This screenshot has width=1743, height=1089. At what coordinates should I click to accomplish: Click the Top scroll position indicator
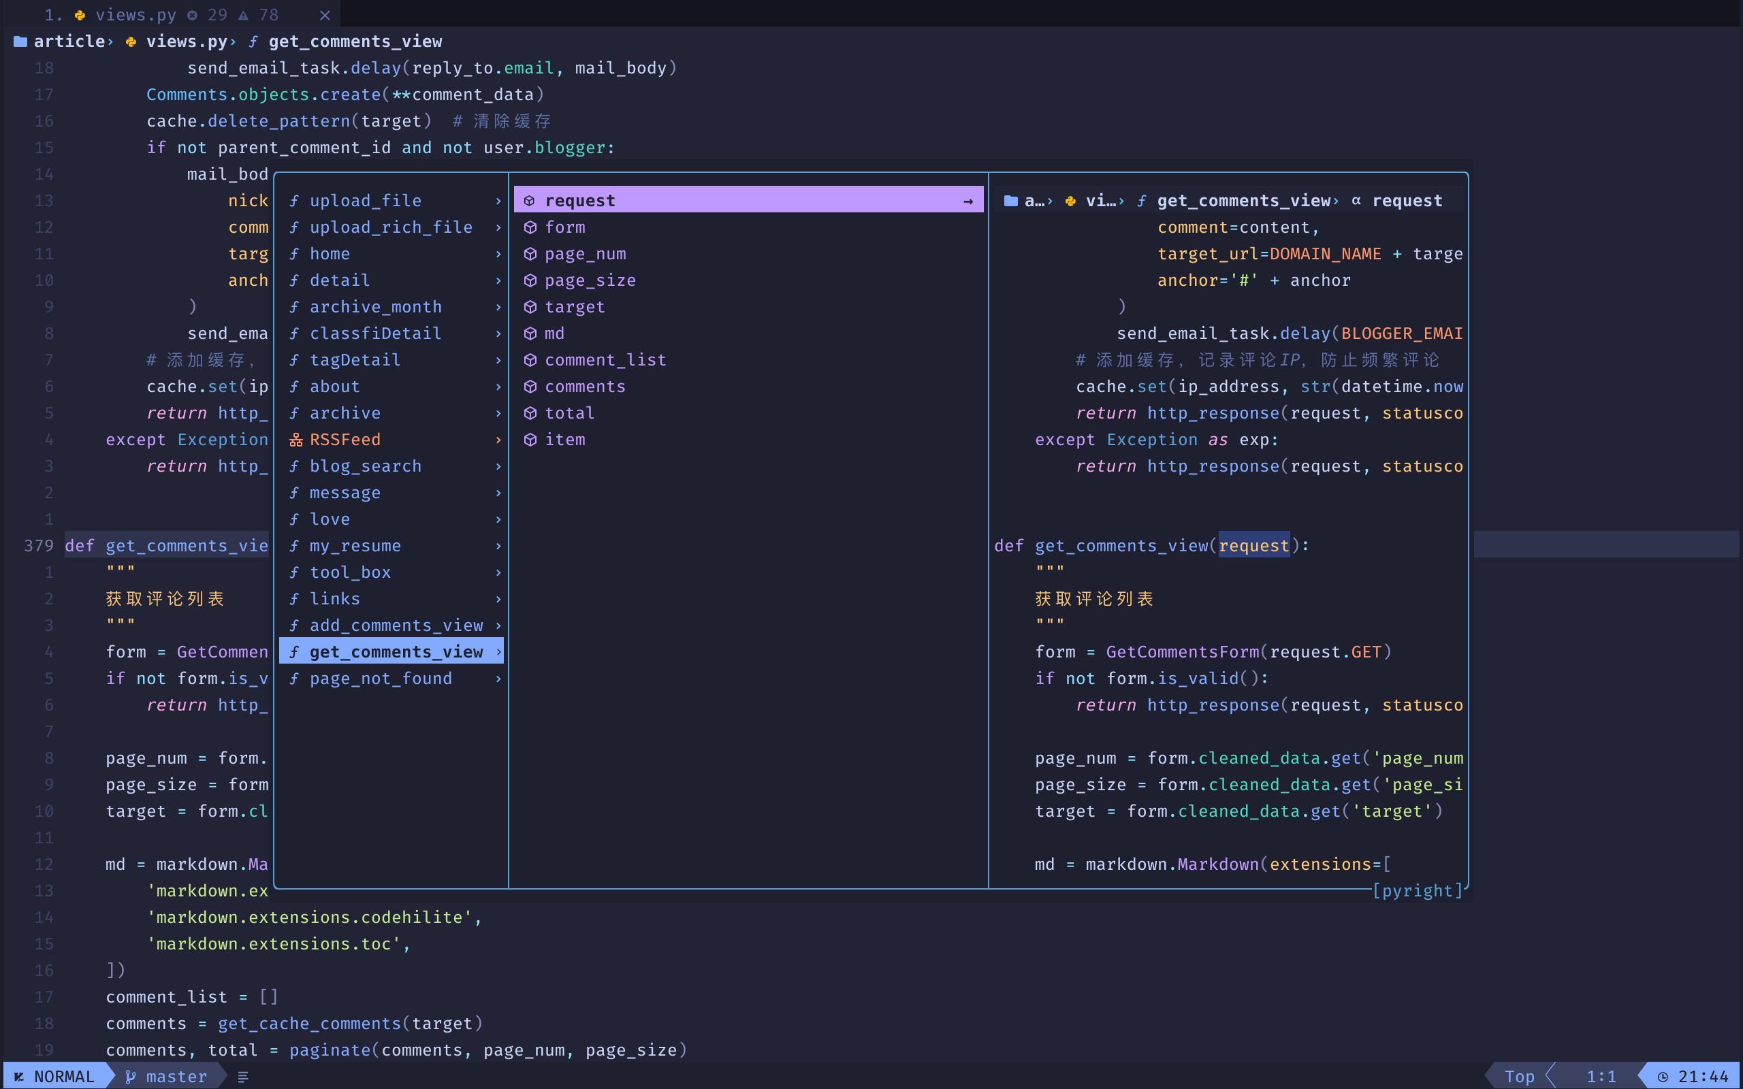pyautogui.click(x=1519, y=1077)
